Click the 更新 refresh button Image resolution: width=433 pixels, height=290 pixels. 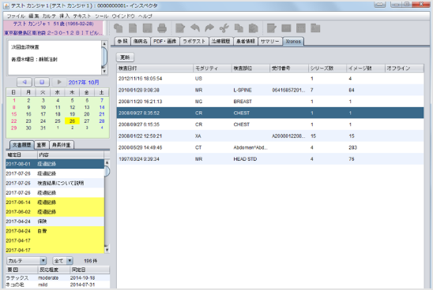pyautogui.click(x=125, y=58)
